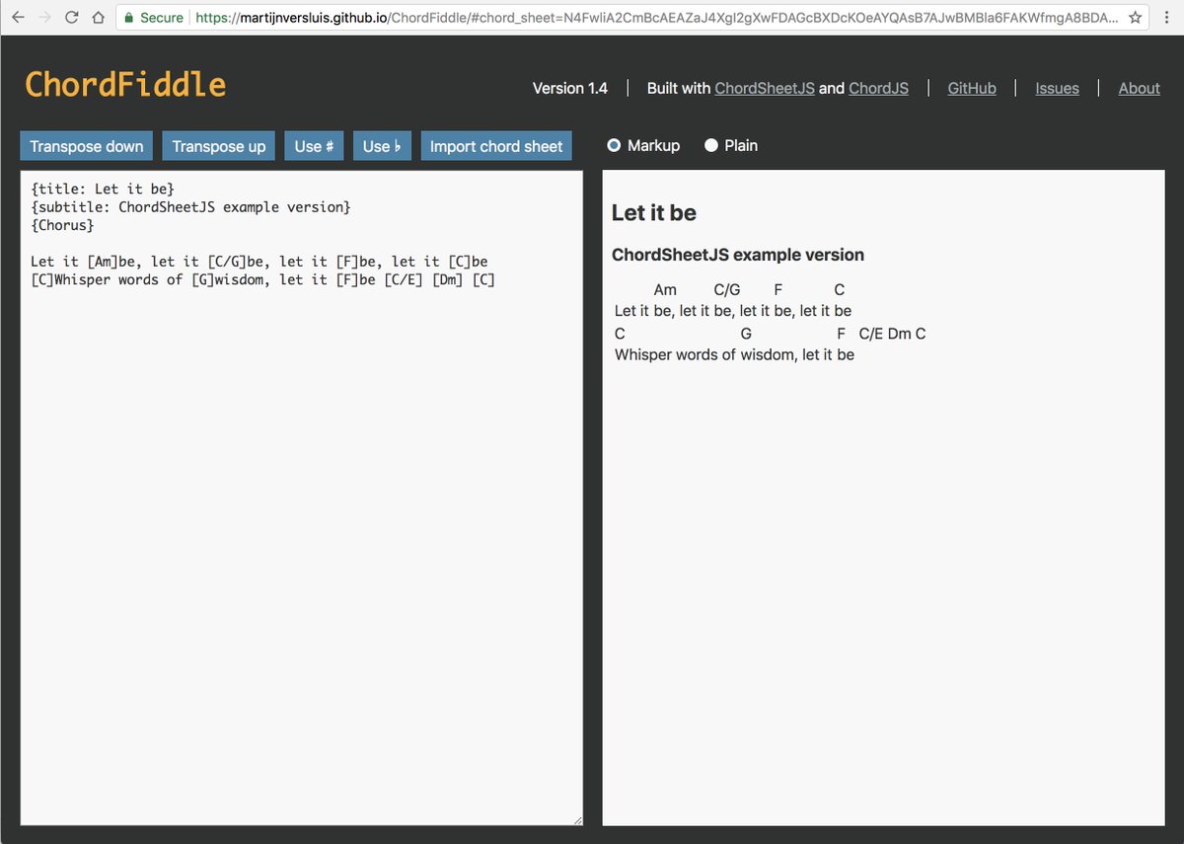Go back with browser back arrow
The height and width of the screenshot is (844, 1184).
[18, 18]
